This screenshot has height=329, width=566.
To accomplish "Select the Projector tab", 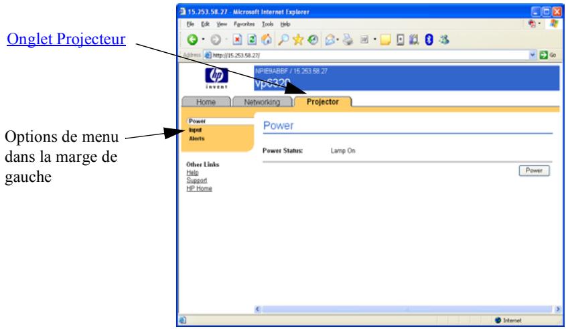I will point(323,102).
